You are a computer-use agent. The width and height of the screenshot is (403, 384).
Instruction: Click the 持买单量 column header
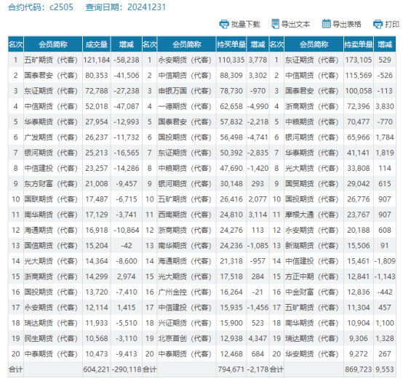231,44
